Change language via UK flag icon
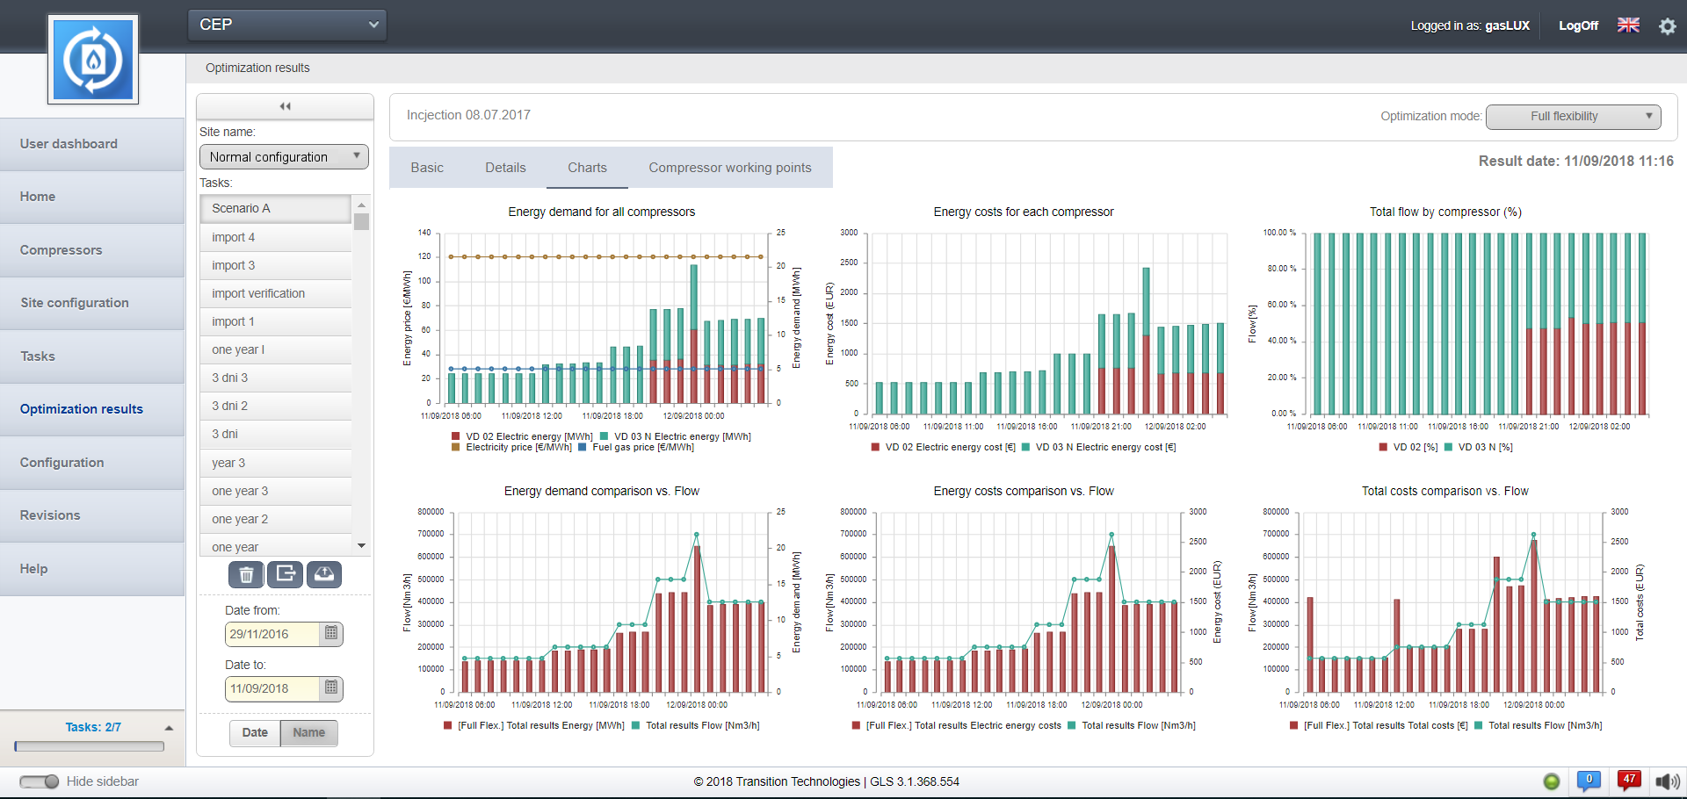Viewport: 1687px width, 799px height. tap(1628, 25)
